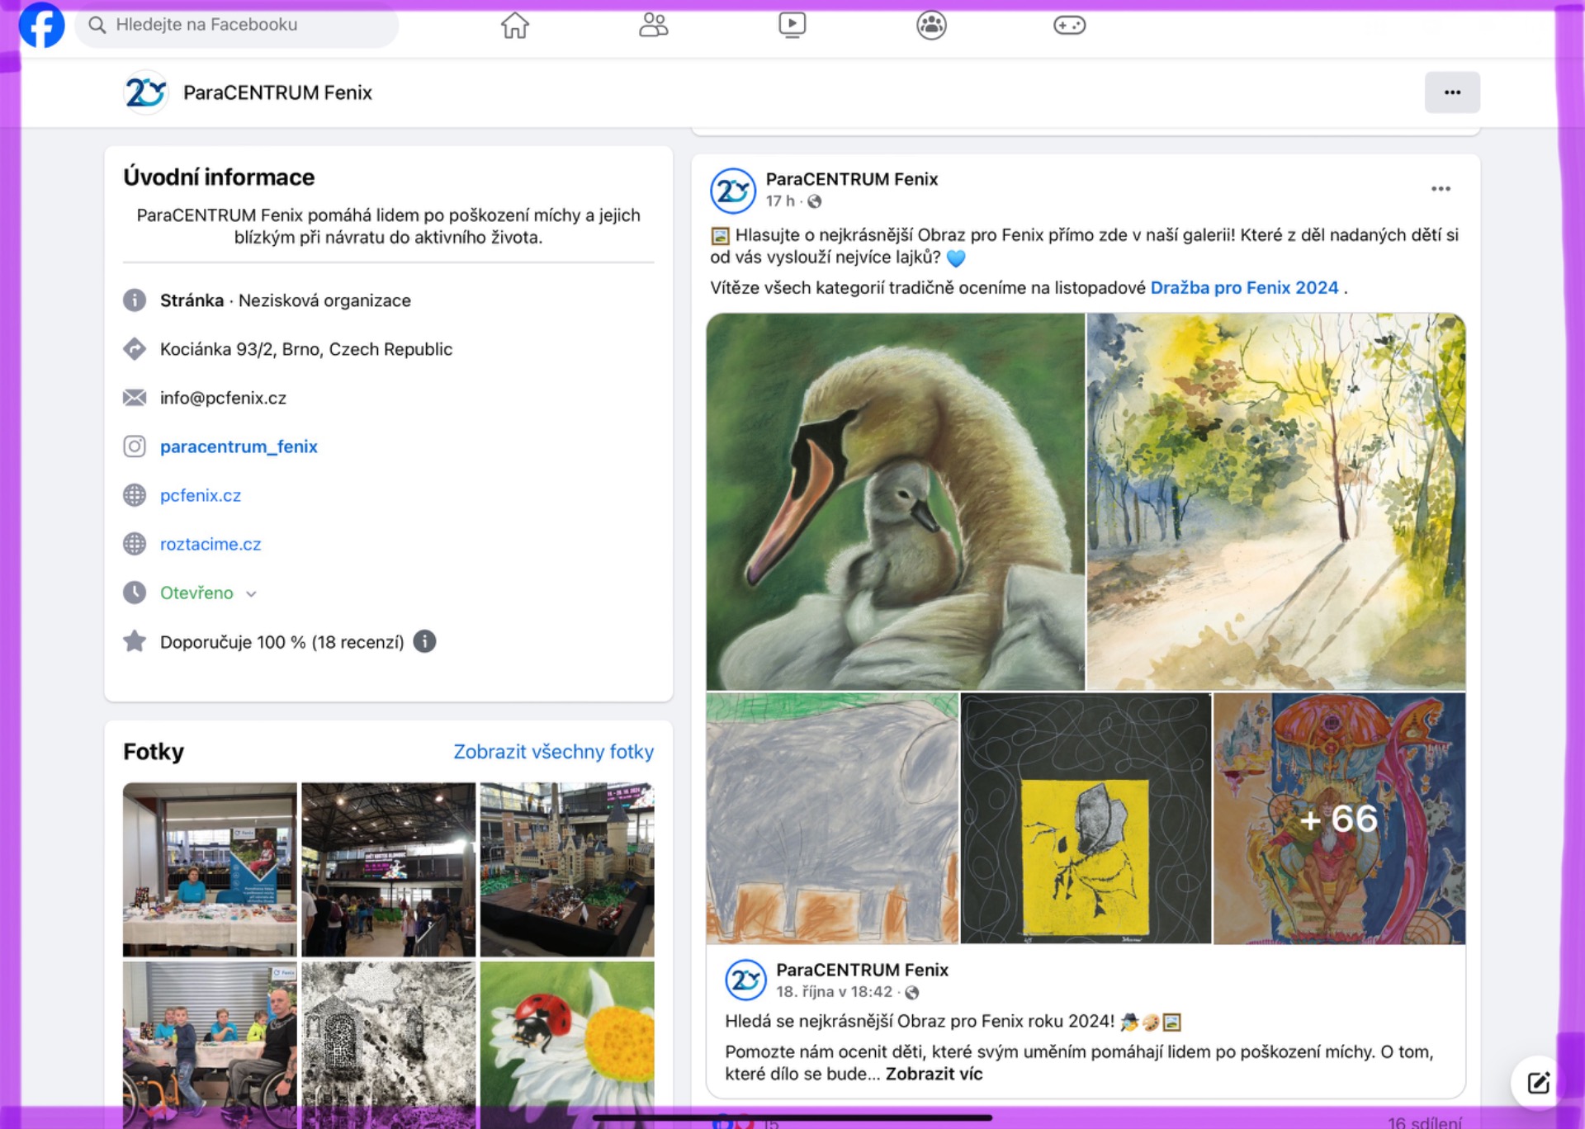Open the Watch video icon
1585x1129 pixels.
[x=792, y=25]
